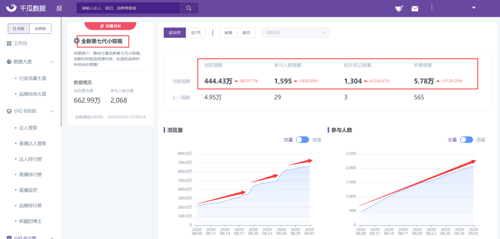
Task: Select the 按月 tab
Action: tap(246, 32)
